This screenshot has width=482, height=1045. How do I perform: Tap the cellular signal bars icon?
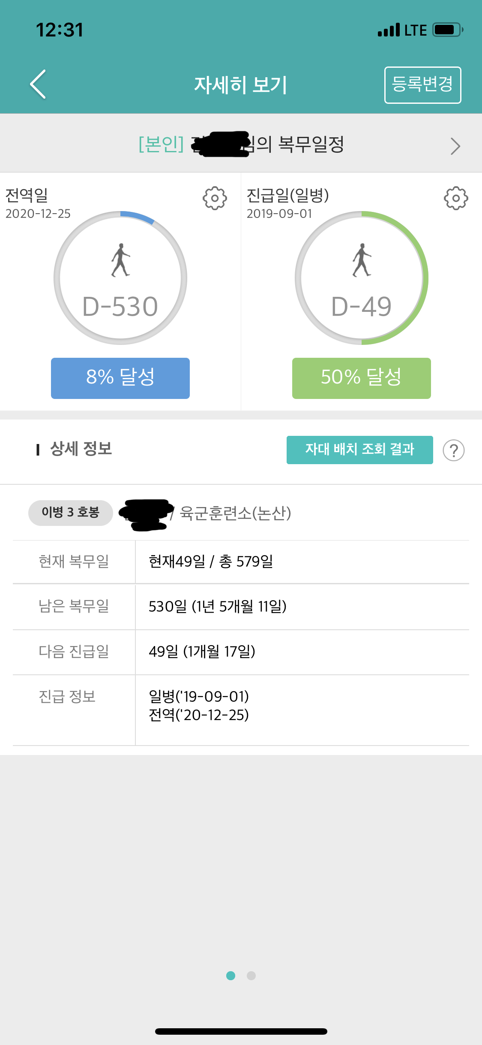click(389, 30)
